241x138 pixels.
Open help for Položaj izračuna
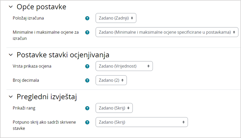pyautogui.click(x=87, y=18)
